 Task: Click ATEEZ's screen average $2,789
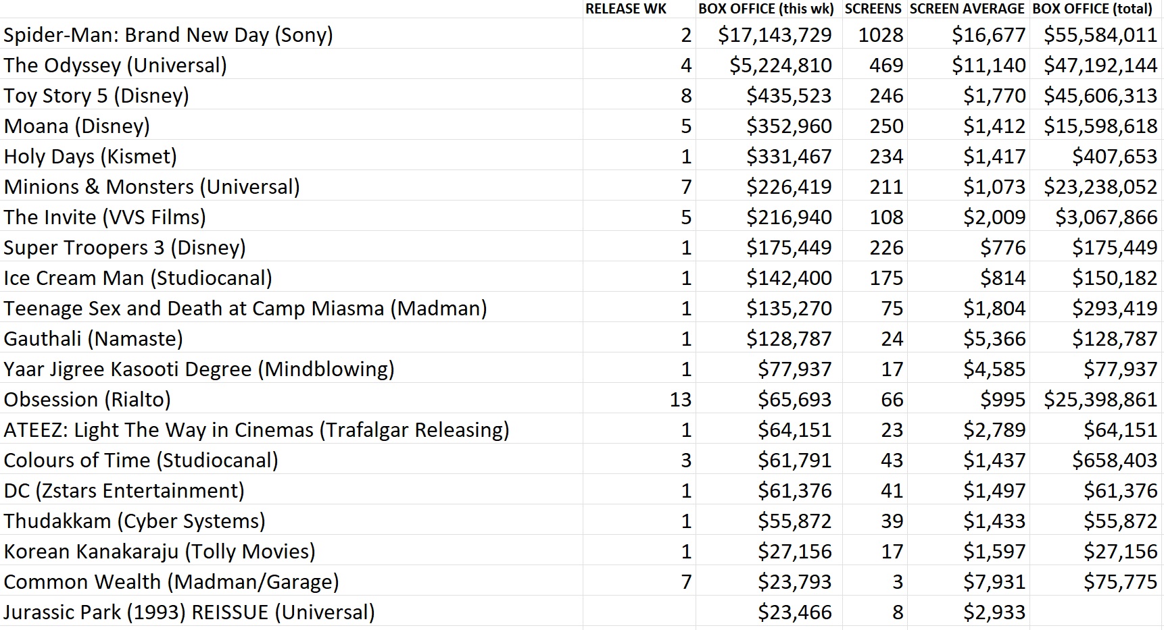pos(994,430)
